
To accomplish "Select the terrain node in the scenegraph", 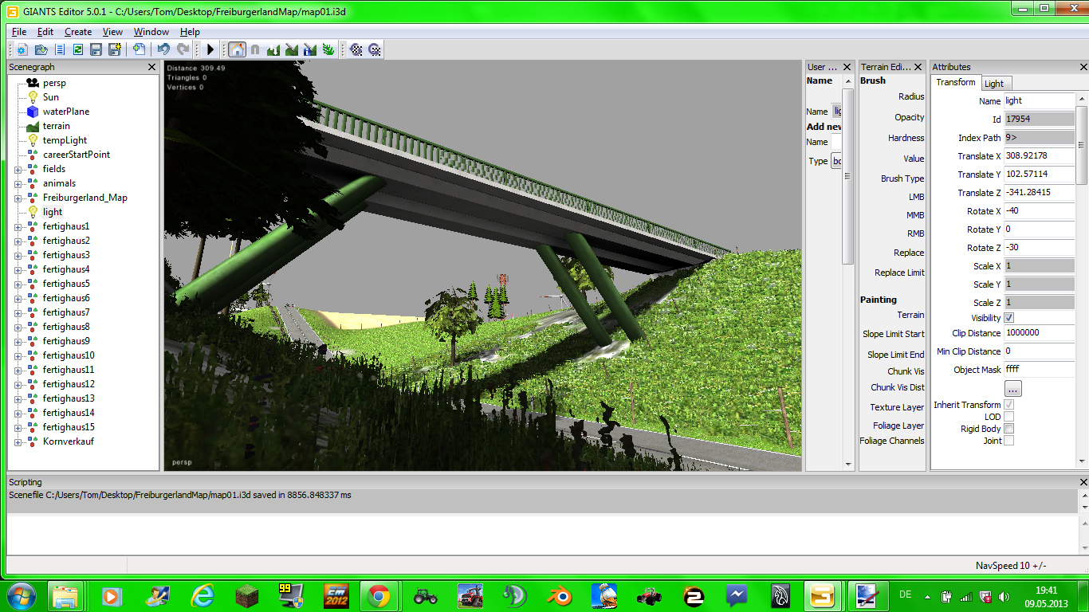I will (56, 126).
